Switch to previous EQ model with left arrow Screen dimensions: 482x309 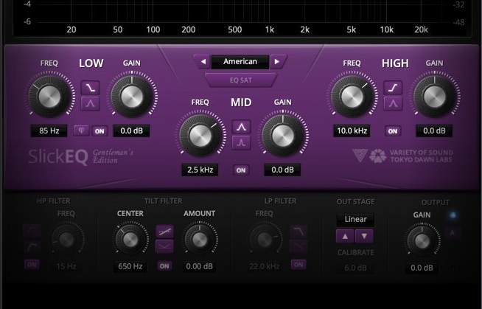[203, 62]
